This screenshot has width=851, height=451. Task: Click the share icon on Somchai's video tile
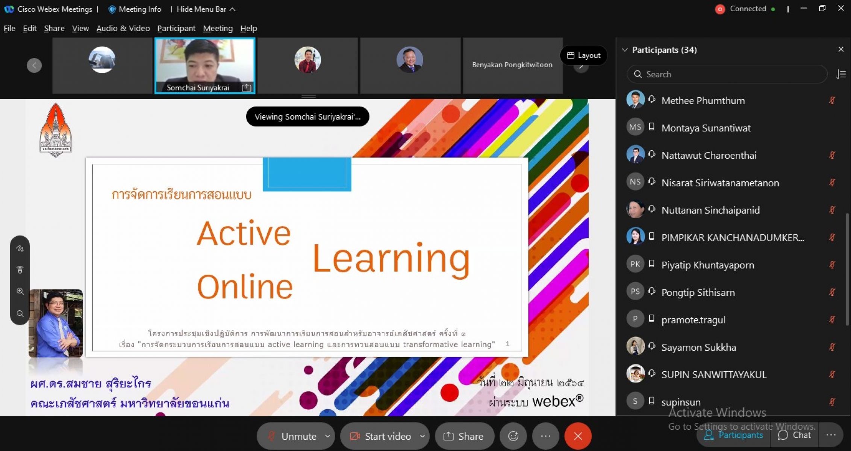click(247, 88)
